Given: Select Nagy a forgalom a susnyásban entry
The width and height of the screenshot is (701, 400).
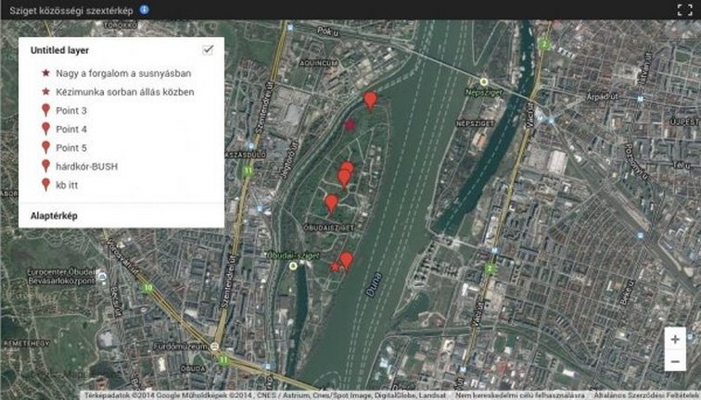Looking at the screenshot, I should point(124,73).
